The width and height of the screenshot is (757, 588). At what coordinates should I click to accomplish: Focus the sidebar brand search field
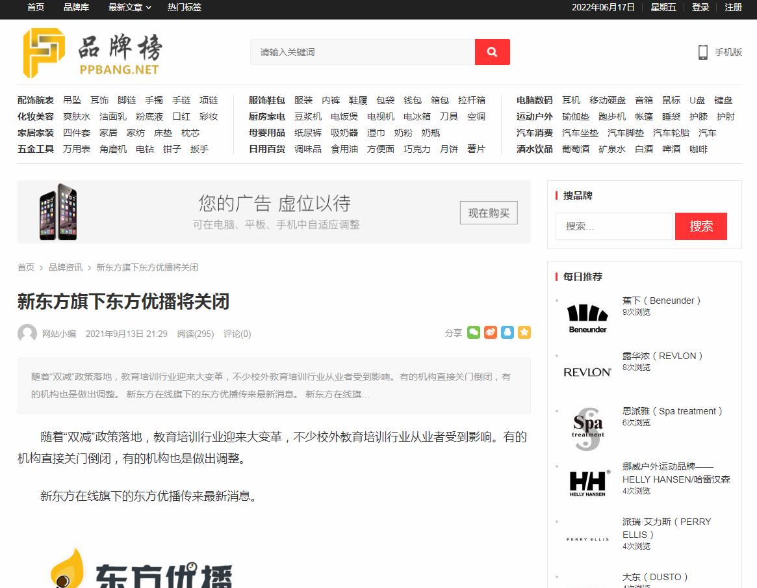(613, 226)
